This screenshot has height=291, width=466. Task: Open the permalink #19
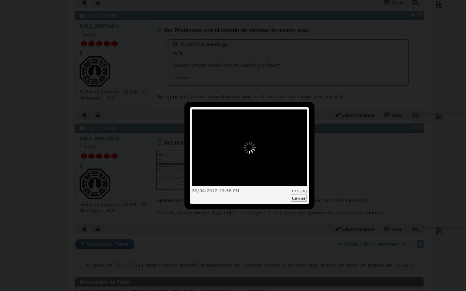(x=415, y=128)
